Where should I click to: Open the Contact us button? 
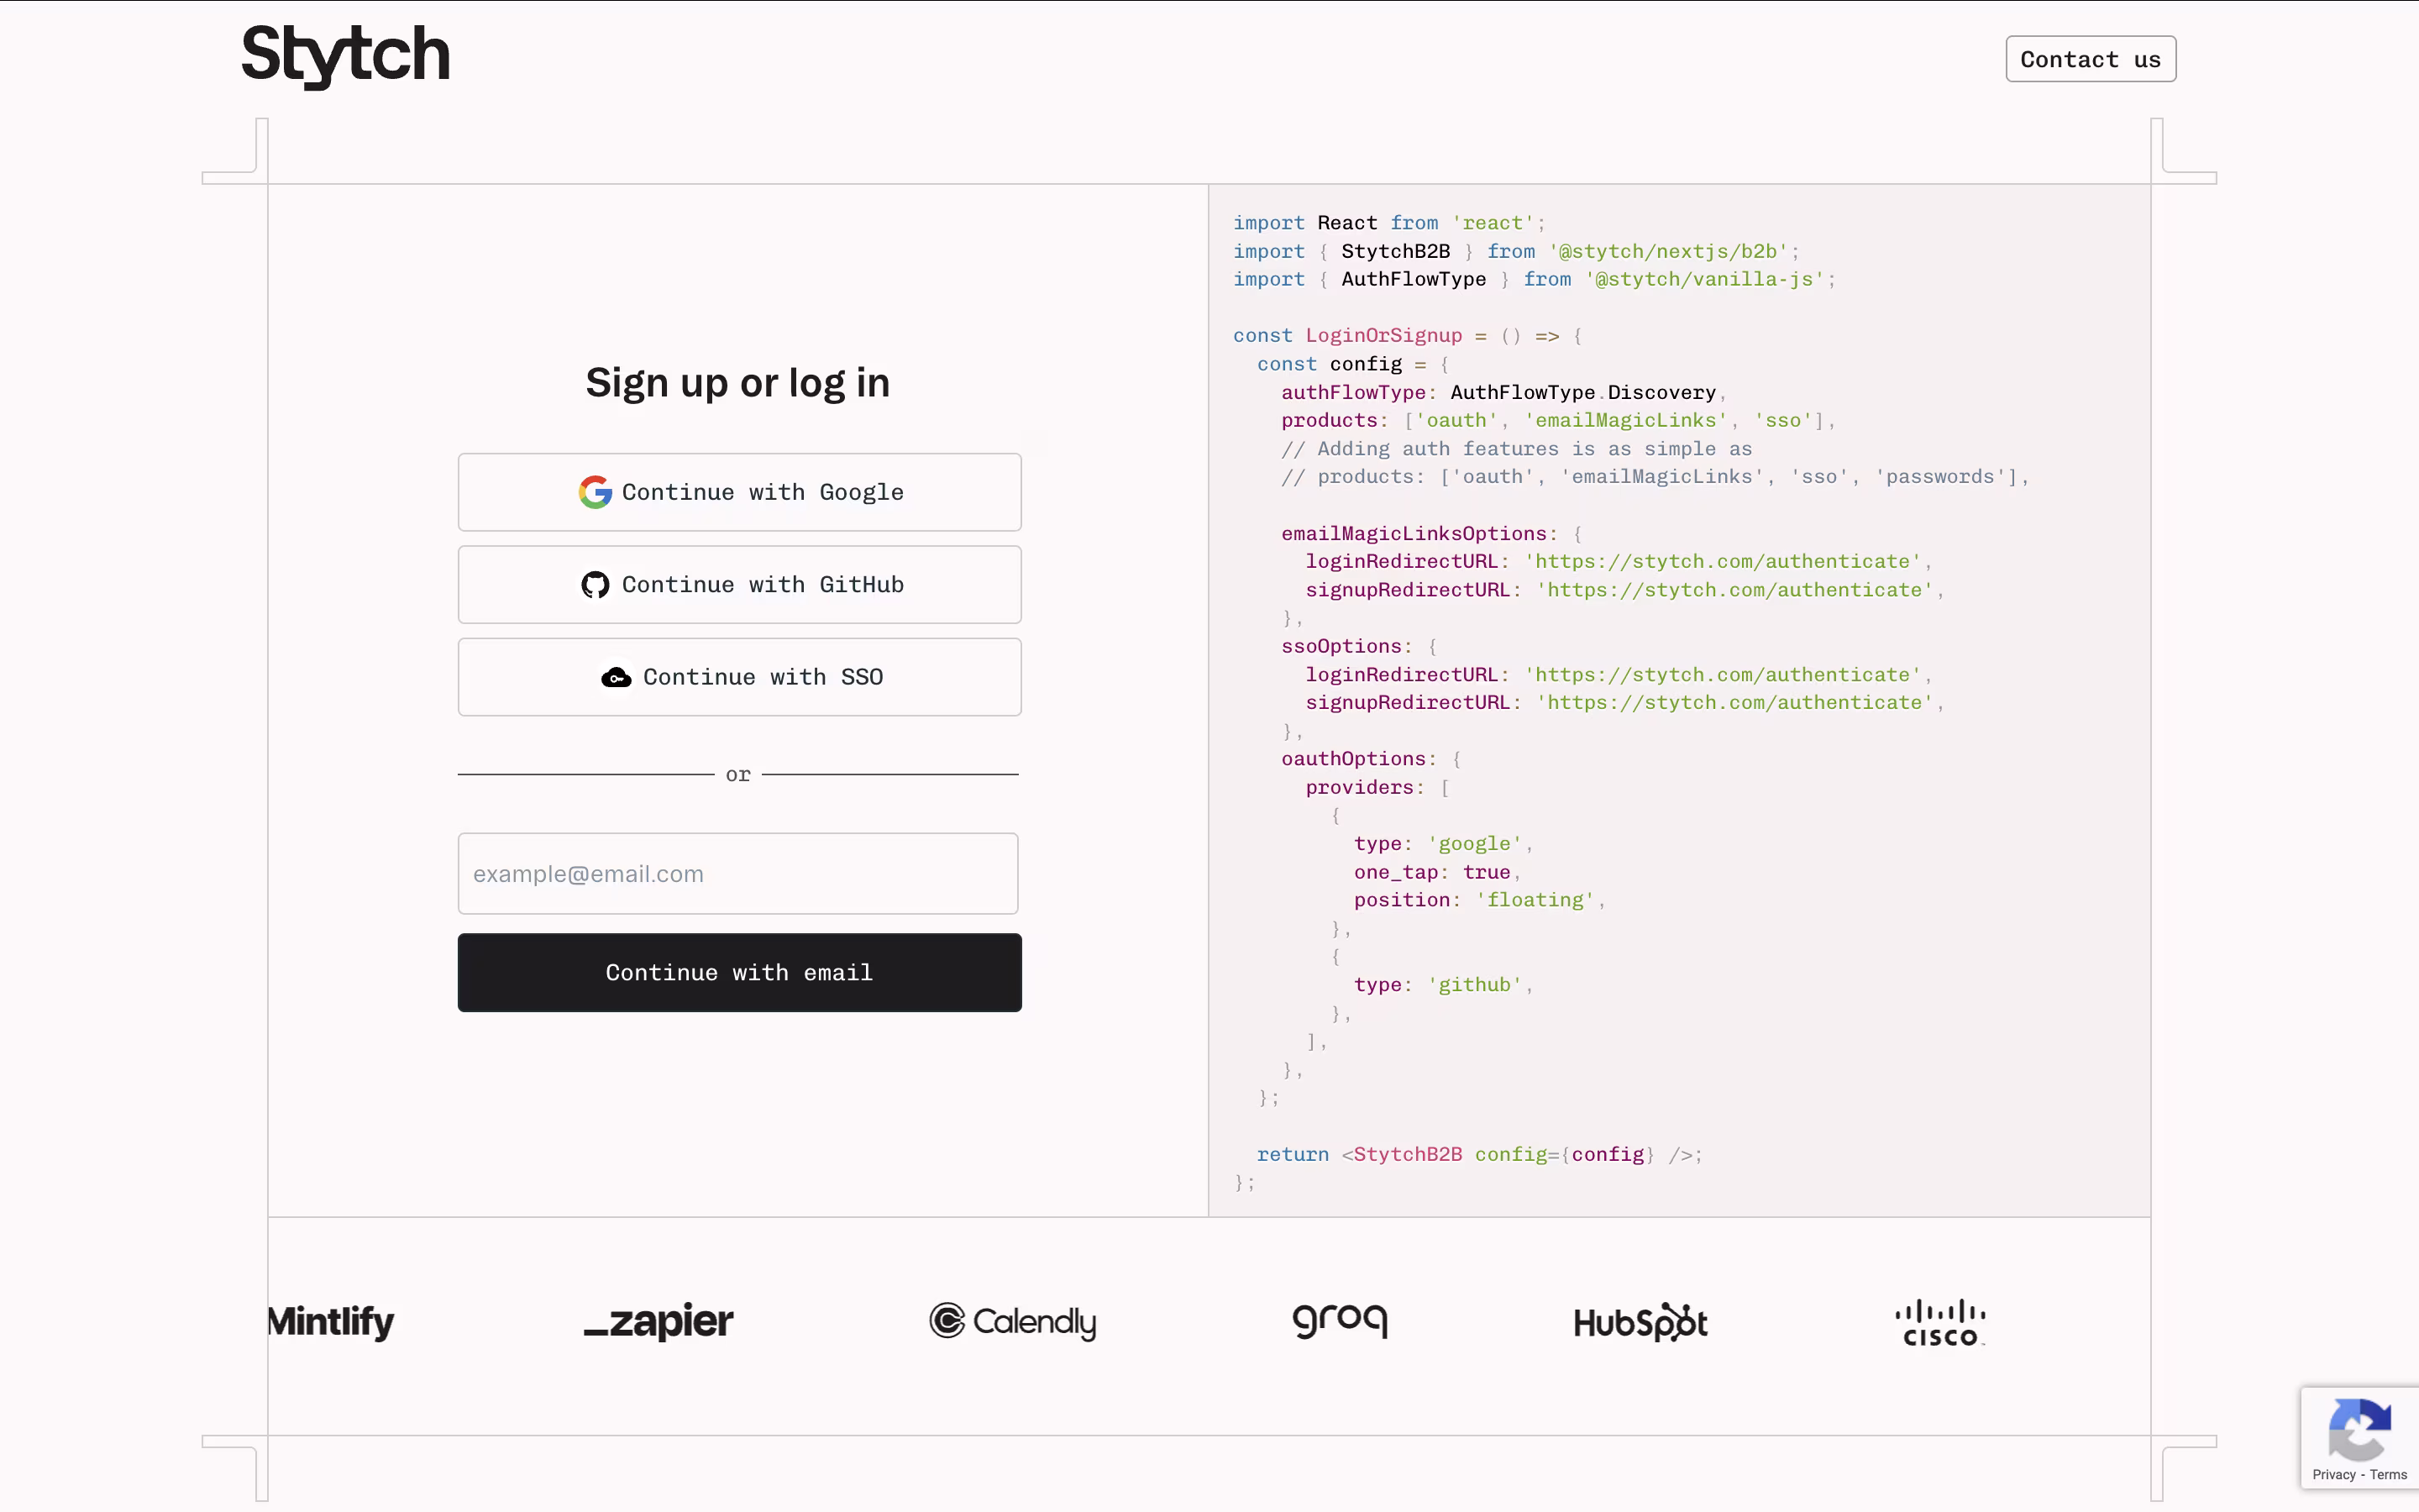tap(2090, 59)
